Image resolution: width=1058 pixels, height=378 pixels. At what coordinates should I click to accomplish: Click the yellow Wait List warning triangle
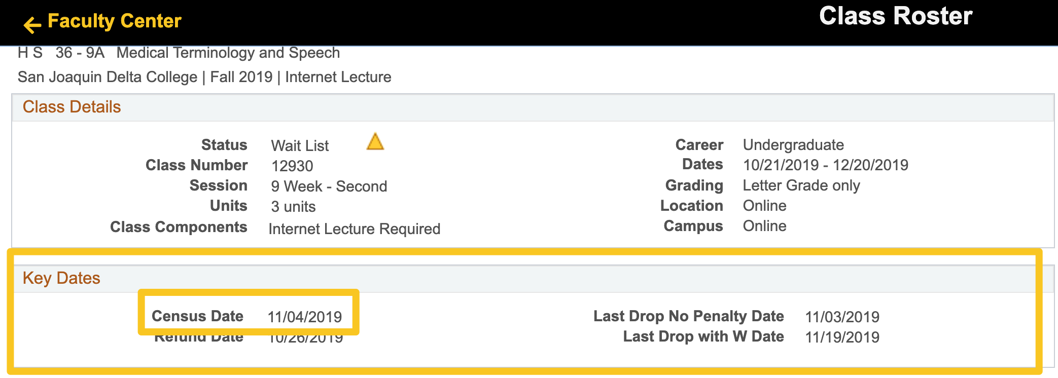pos(375,142)
